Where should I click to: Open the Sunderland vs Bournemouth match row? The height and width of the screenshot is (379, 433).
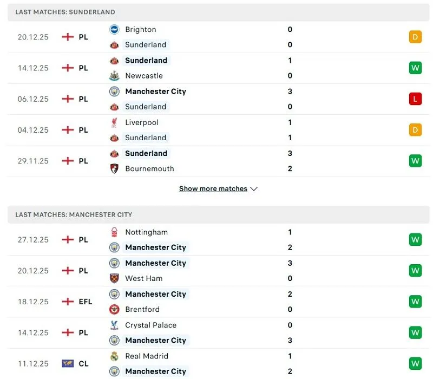pyautogui.click(x=216, y=161)
